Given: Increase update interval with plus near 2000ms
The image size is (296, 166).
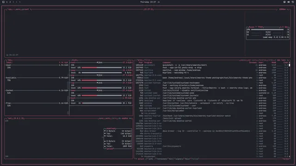Looking at the screenshot, I should [x=288, y=9].
